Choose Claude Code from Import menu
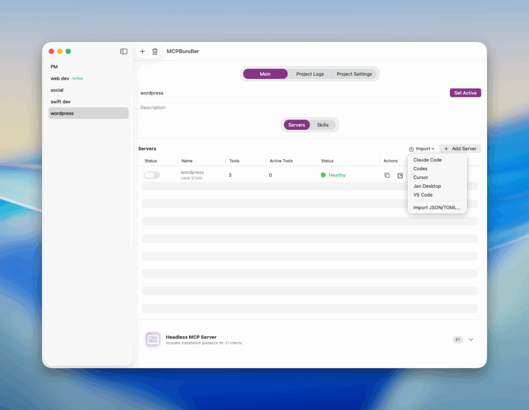 pyautogui.click(x=427, y=160)
